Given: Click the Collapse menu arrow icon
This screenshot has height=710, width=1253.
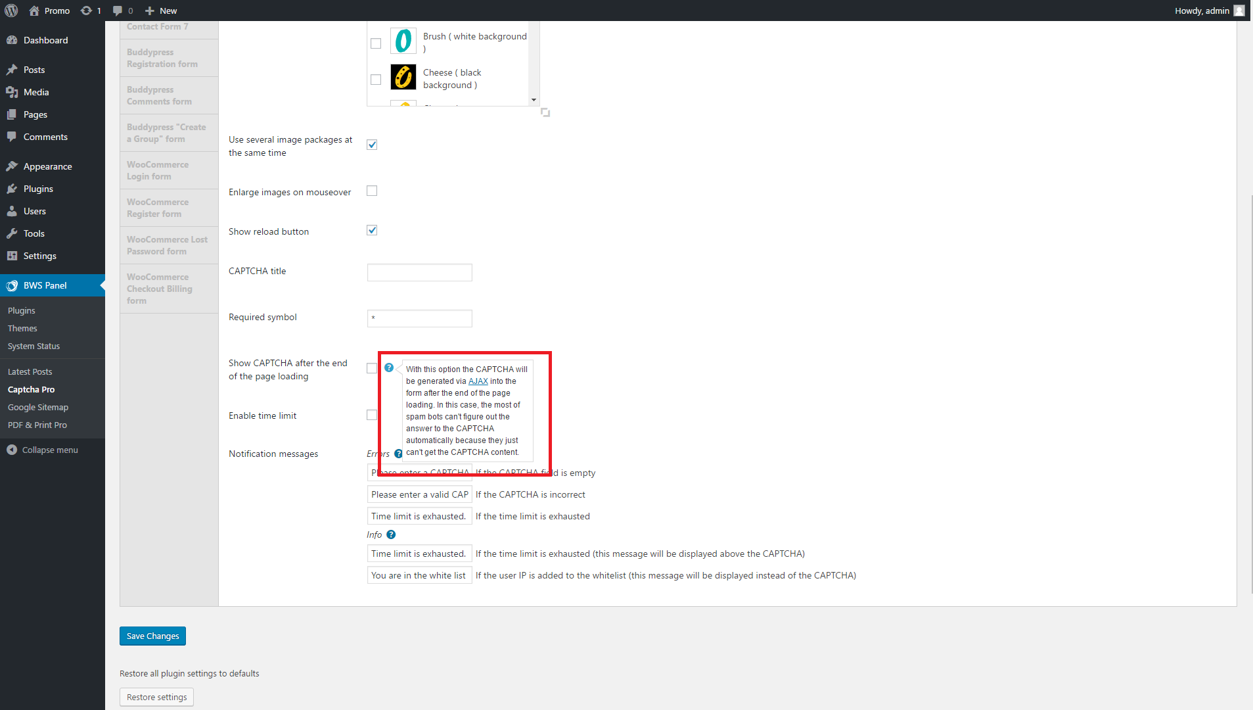Looking at the screenshot, I should [x=12, y=450].
